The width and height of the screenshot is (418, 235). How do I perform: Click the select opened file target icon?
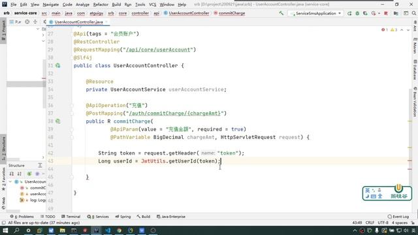tap(27, 22)
